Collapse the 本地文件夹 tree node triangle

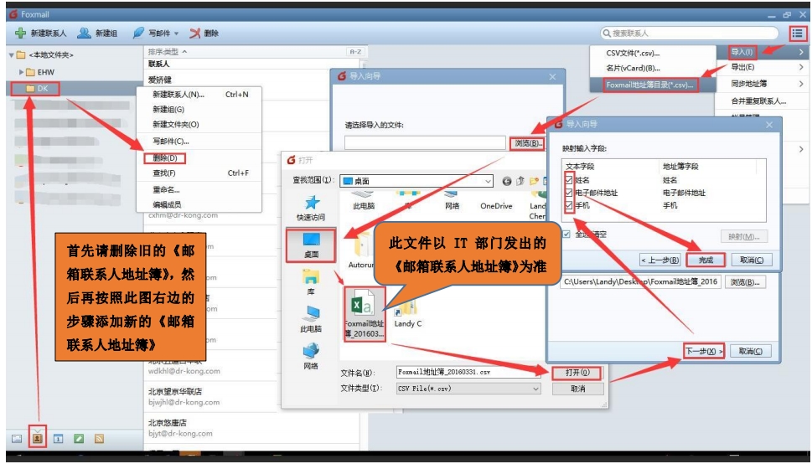coord(11,55)
